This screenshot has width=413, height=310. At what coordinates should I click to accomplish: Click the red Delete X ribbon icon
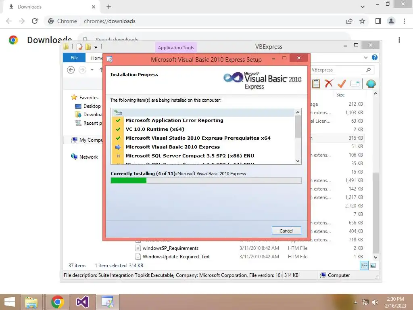point(329,84)
